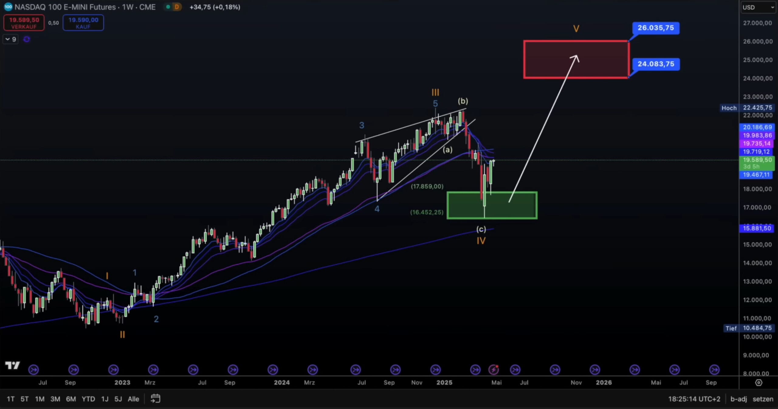The height and width of the screenshot is (409, 778).
Task: Click the futures roll marker near 2023
Action: [113, 370]
